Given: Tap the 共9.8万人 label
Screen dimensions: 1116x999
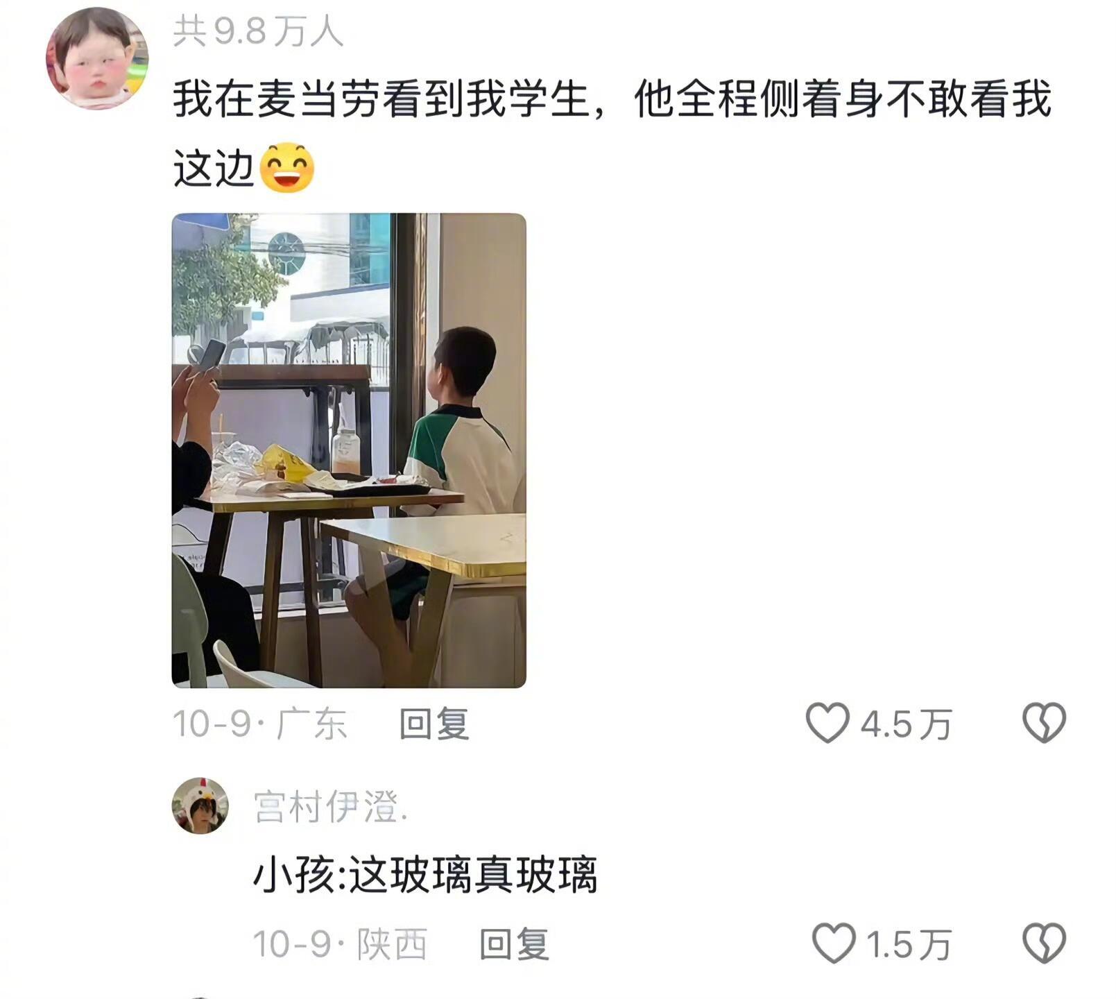Looking at the screenshot, I should [258, 31].
